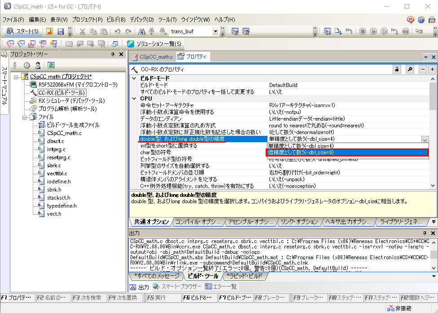Open the エラー一覧 error list panel tab
This screenshot has height=313, width=438.
coord(221,287)
